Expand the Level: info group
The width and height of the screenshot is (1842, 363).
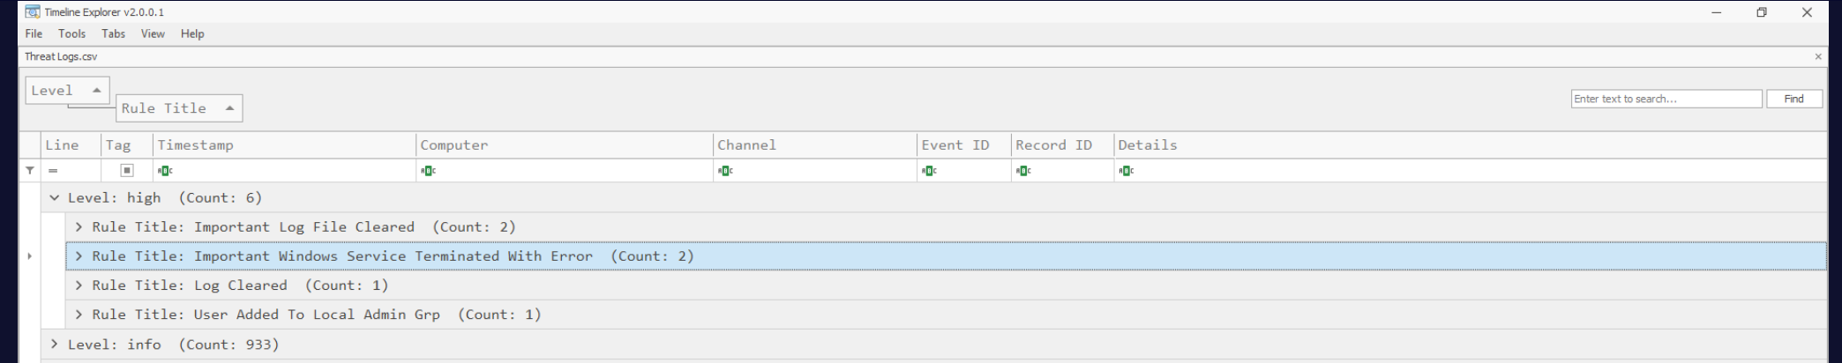point(55,344)
